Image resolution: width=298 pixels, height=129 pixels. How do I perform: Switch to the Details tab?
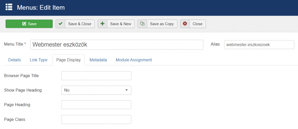click(15, 60)
